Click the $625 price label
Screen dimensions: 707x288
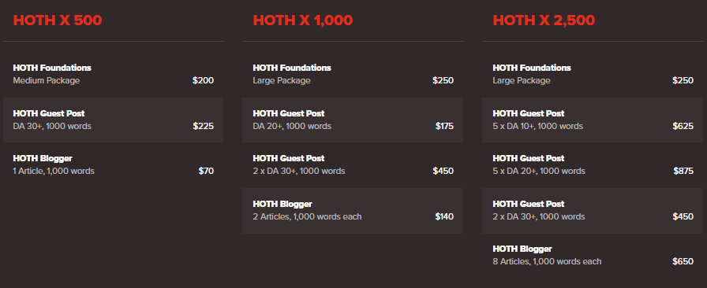(x=683, y=126)
